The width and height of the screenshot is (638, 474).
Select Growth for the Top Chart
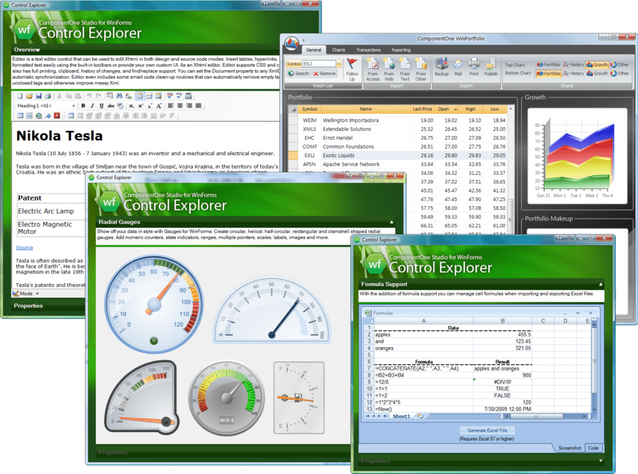[x=597, y=64]
